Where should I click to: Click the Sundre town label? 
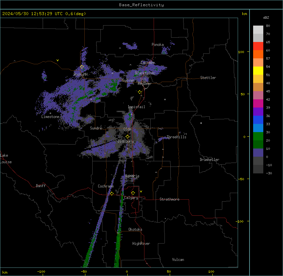tap(96, 128)
